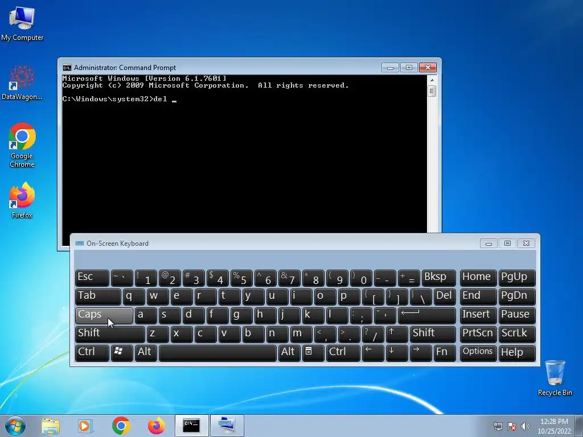Tap the context menu key on keyboard
Screen dimensions: 583x437
tap(313, 353)
